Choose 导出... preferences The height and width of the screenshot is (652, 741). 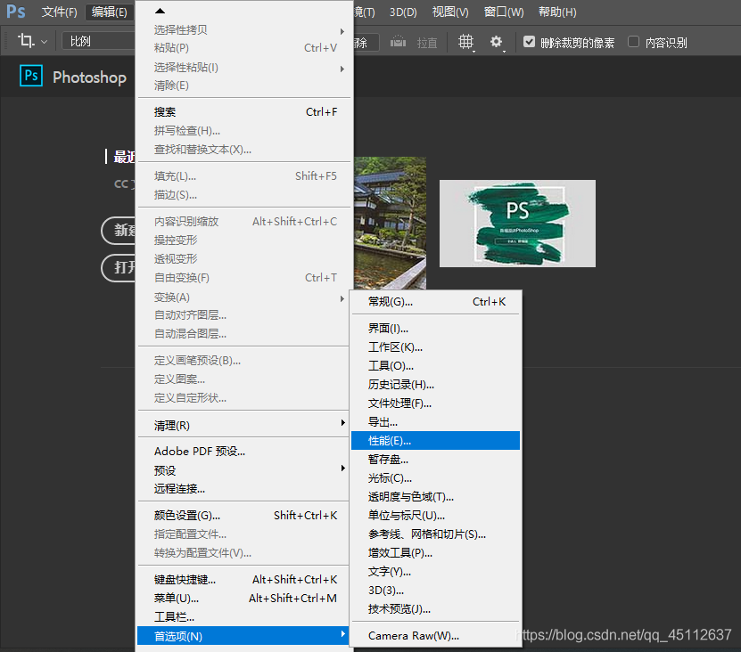[x=436, y=422]
